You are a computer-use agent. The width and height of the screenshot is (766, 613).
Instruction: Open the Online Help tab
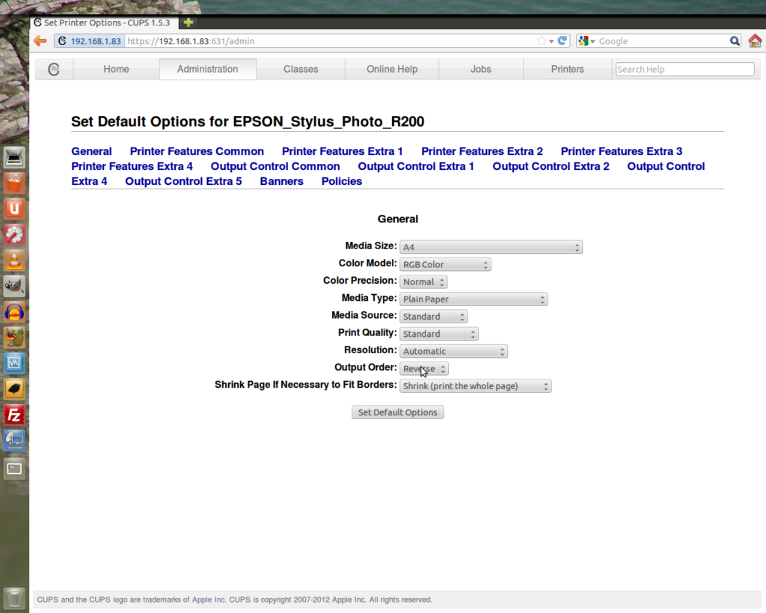click(x=392, y=69)
